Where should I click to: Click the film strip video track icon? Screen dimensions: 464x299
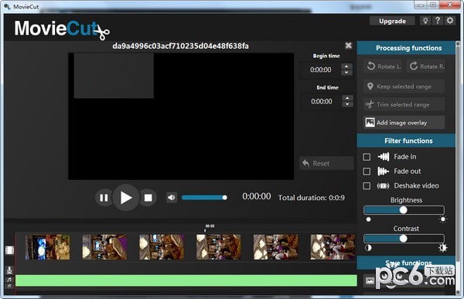coord(9,250)
